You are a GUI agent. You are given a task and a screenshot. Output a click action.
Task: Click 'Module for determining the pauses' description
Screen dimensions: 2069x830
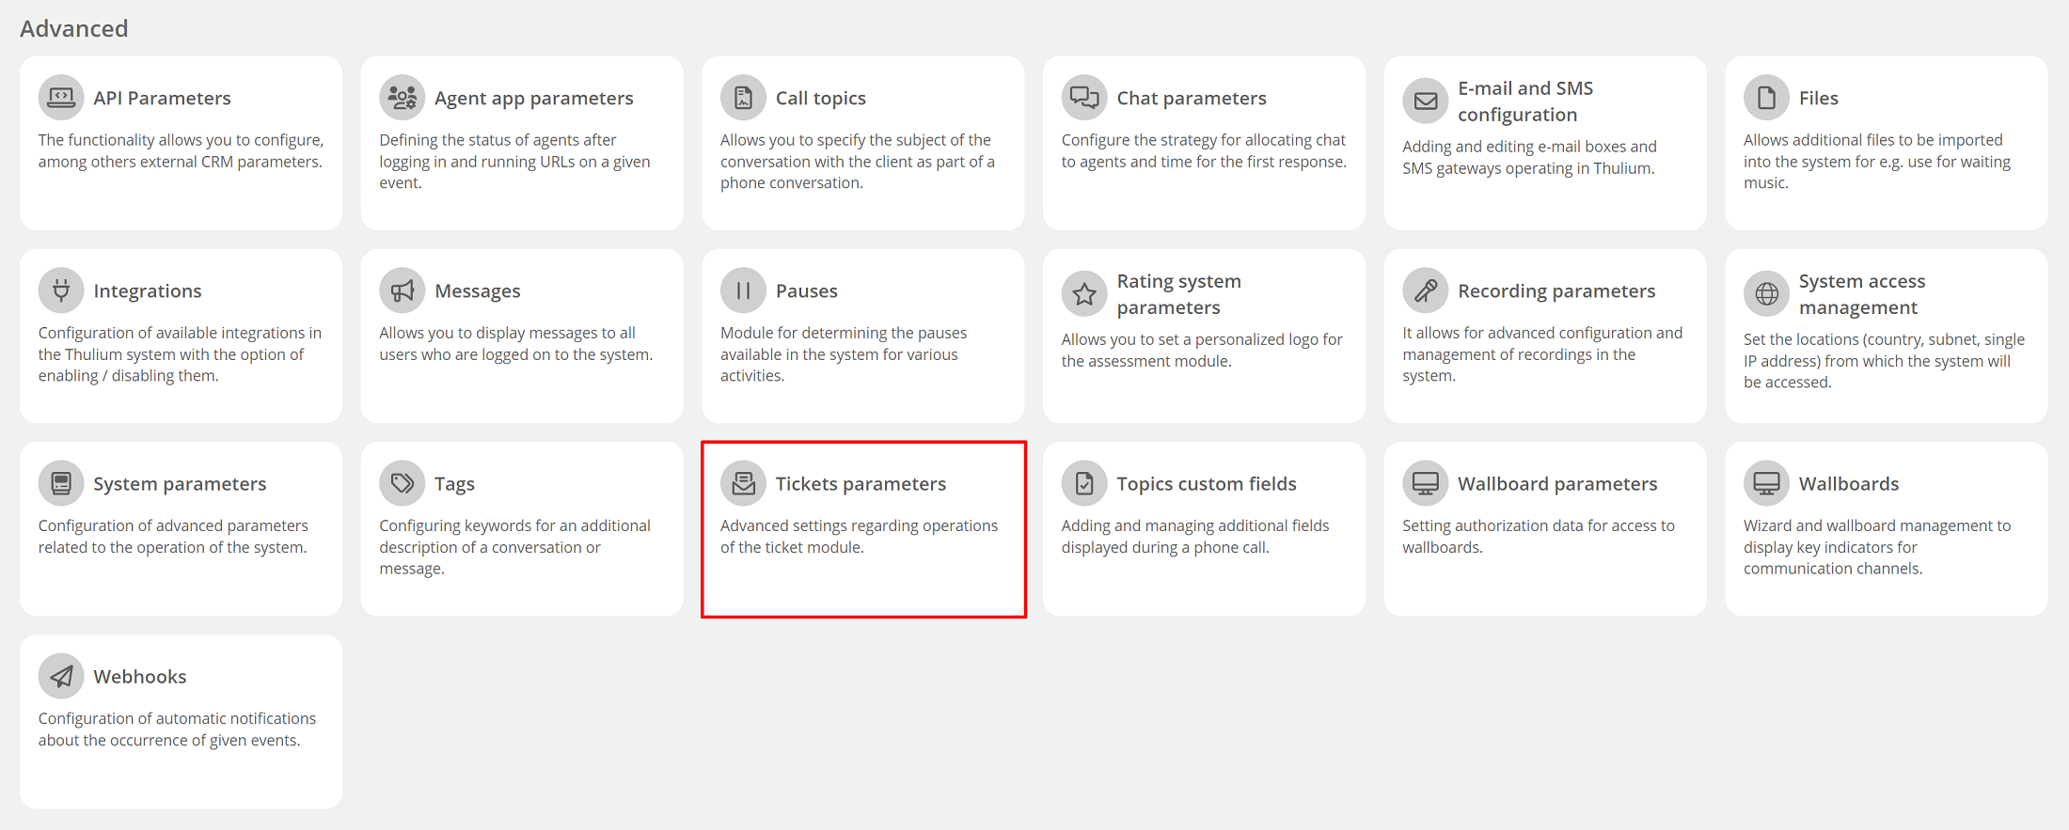844,353
